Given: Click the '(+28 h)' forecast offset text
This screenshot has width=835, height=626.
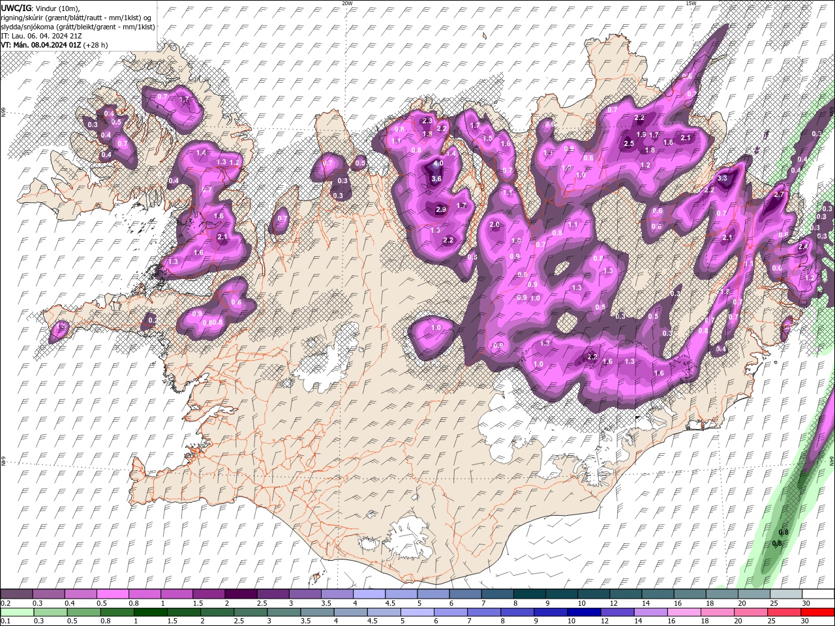Looking at the screenshot, I should pos(96,45).
